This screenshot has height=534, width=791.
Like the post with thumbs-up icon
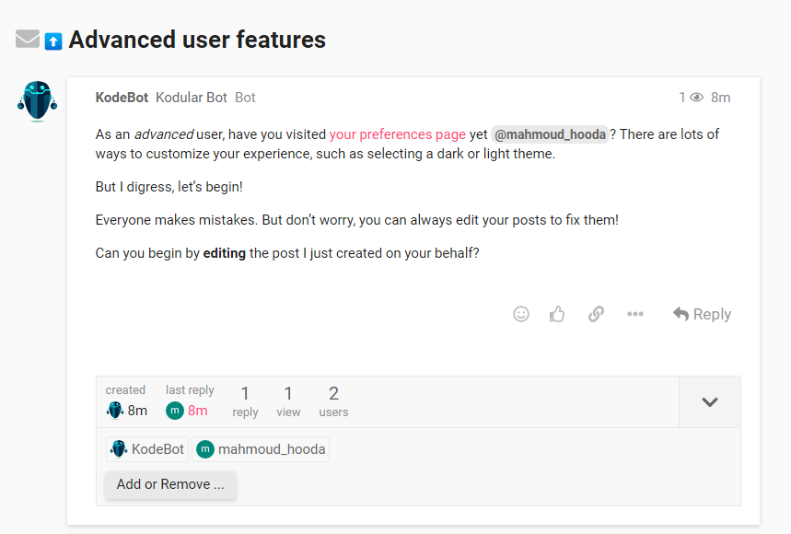point(557,314)
